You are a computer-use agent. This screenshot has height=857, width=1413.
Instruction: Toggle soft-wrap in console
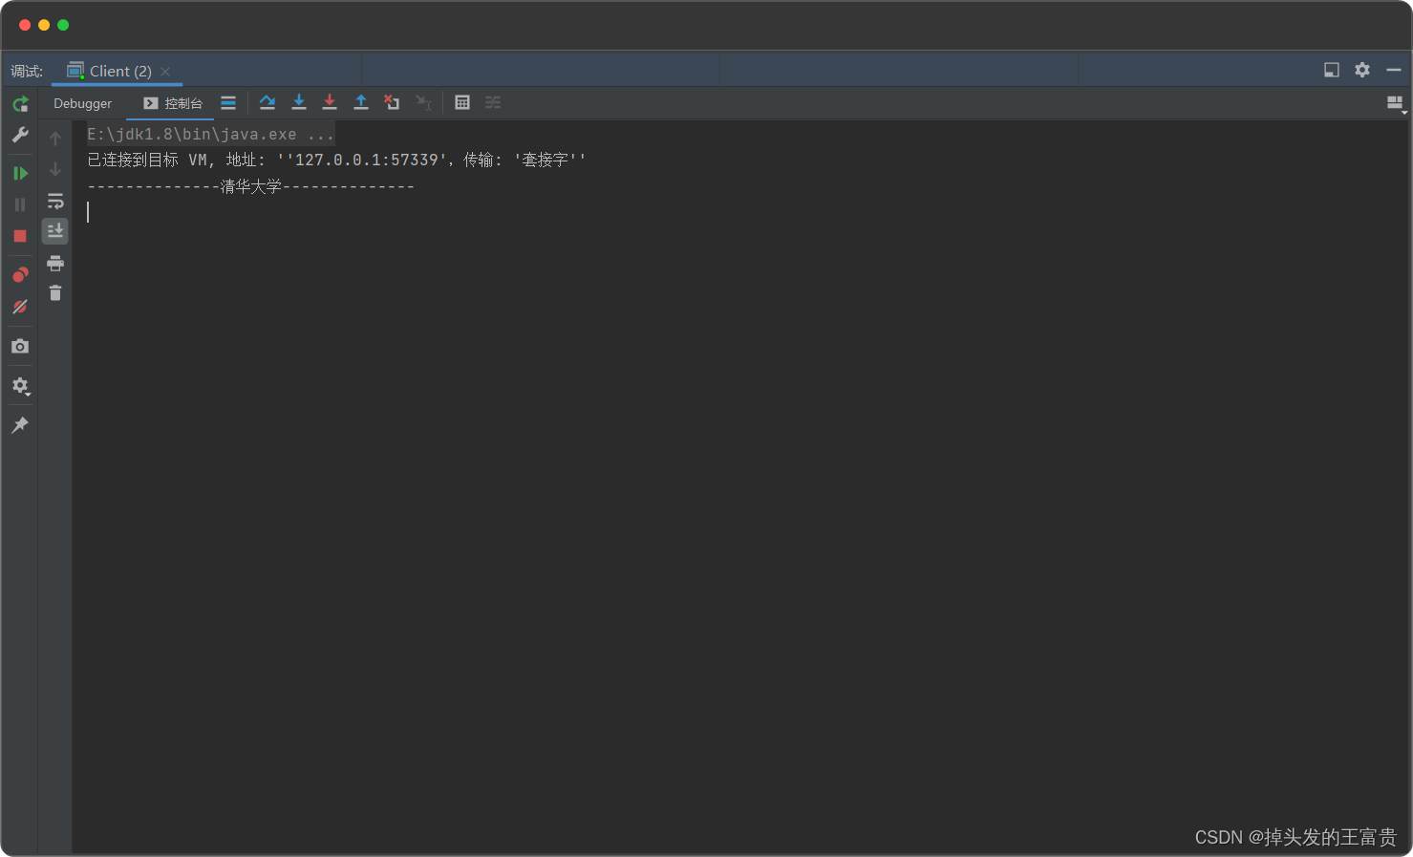(55, 201)
